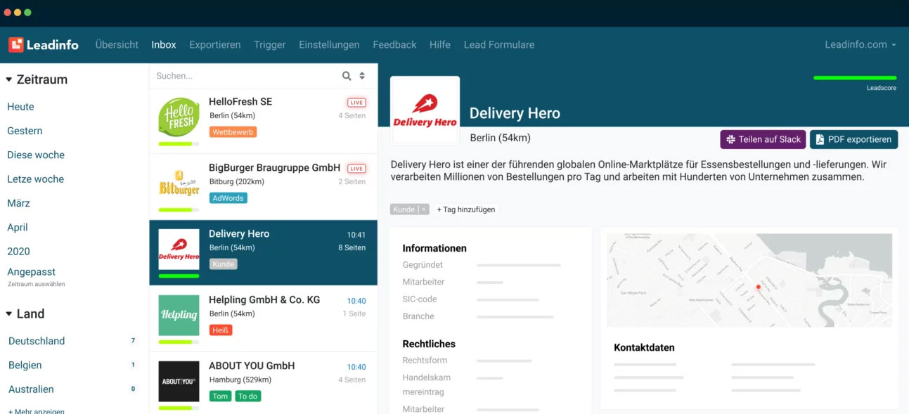Viewport: 909px width, 414px height.
Task: Click the lead score bar under HelloFresh
Action: [179, 144]
